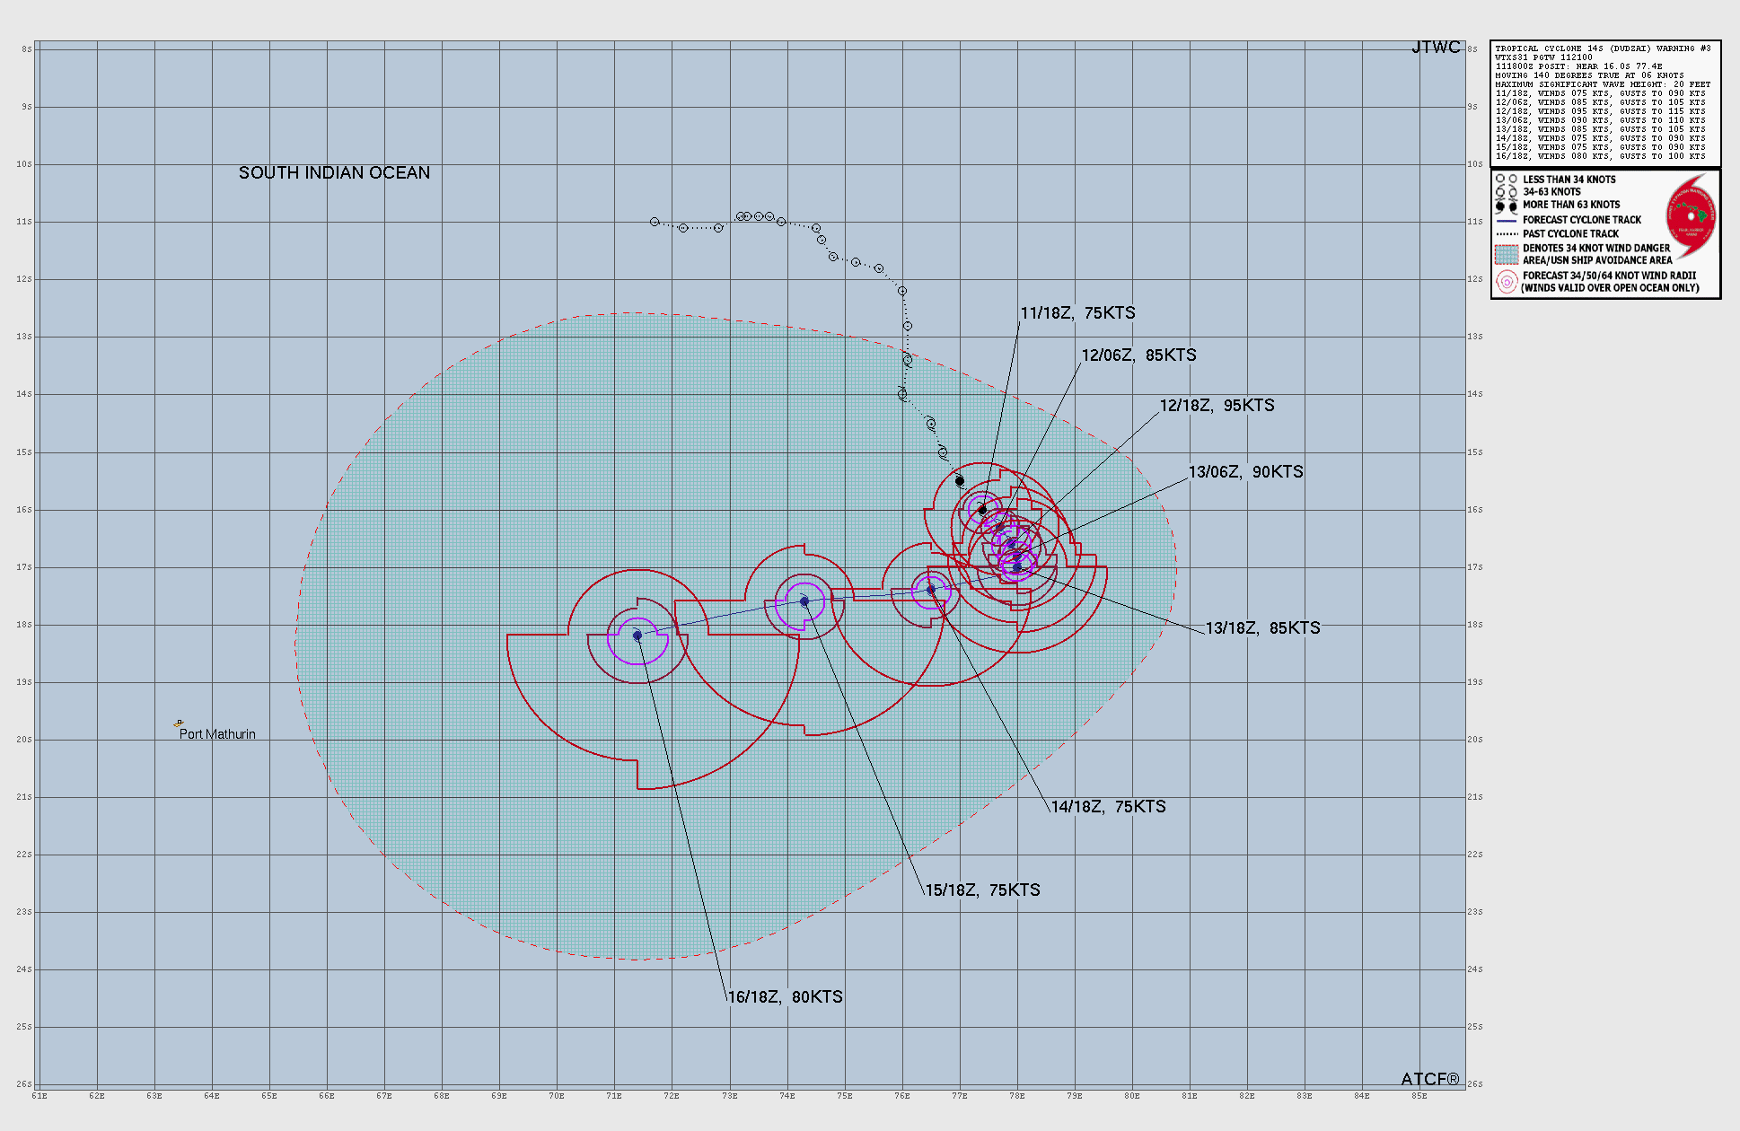Viewport: 1740px width, 1131px height.
Task: Click the Port Mathurin location marker
Action: pyautogui.click(x=178, y=723)
